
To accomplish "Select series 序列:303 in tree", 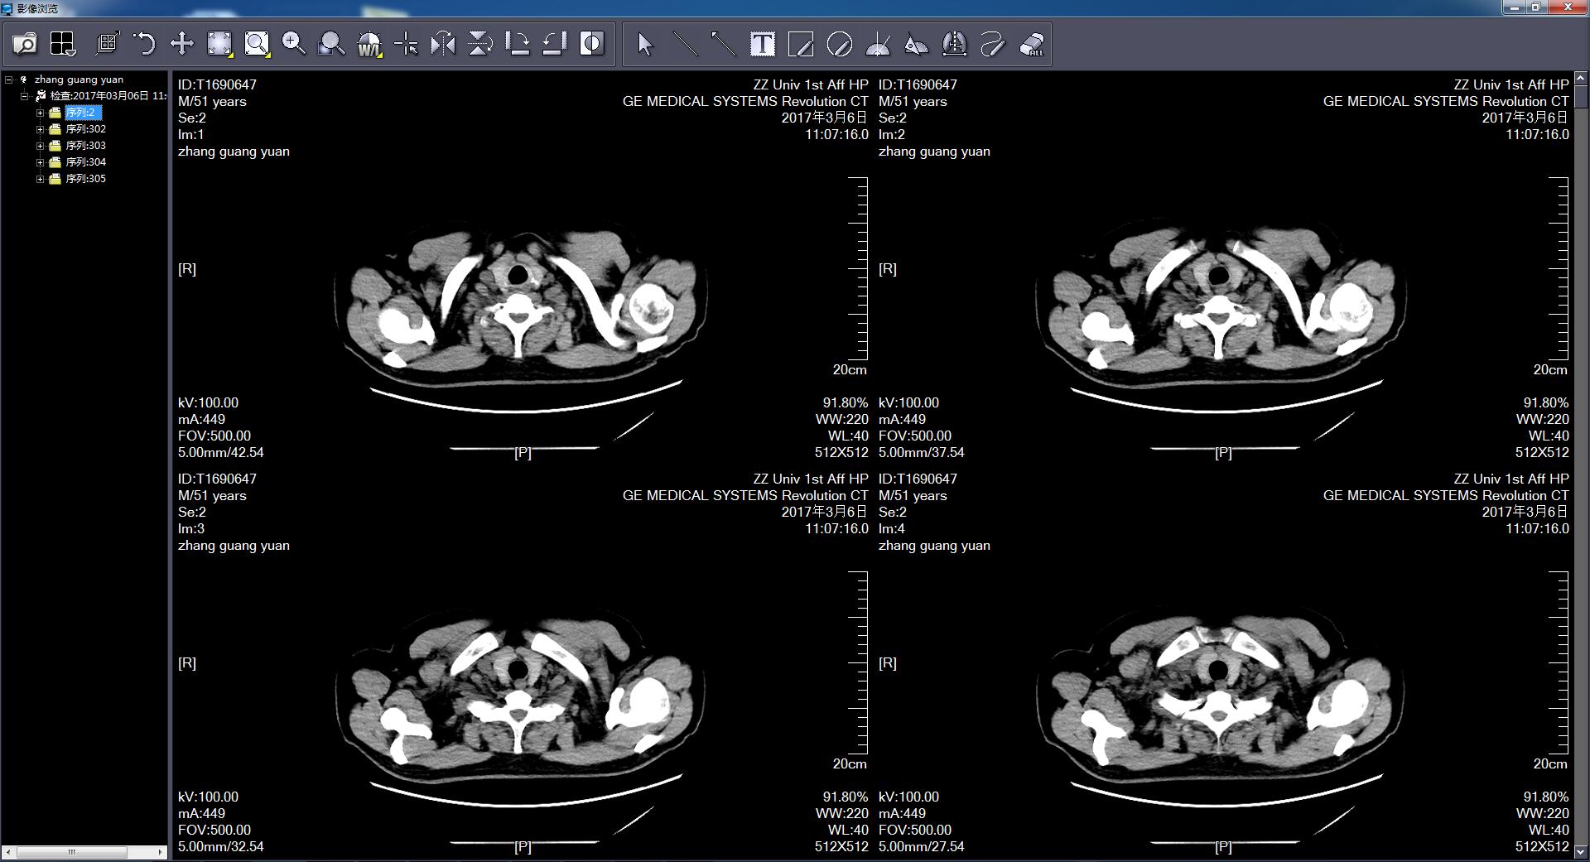I will click(85, 146).
